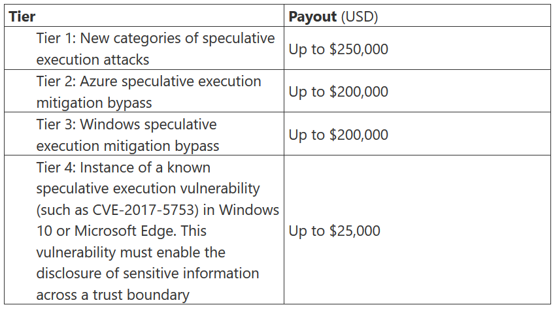Click the "Tier 2:" label
Image resolution: width=555 pixels, height=309 pixels.
coord(58,82)
